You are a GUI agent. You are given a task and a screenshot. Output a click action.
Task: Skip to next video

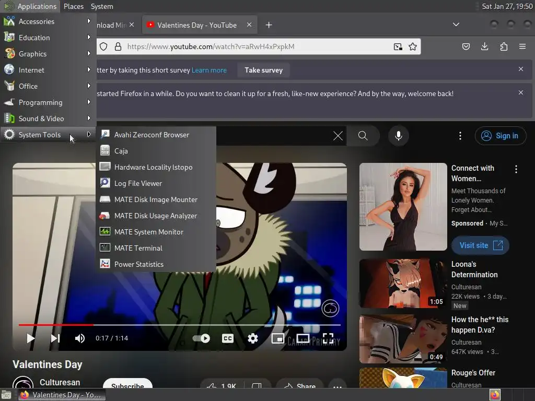pos(55,338)
